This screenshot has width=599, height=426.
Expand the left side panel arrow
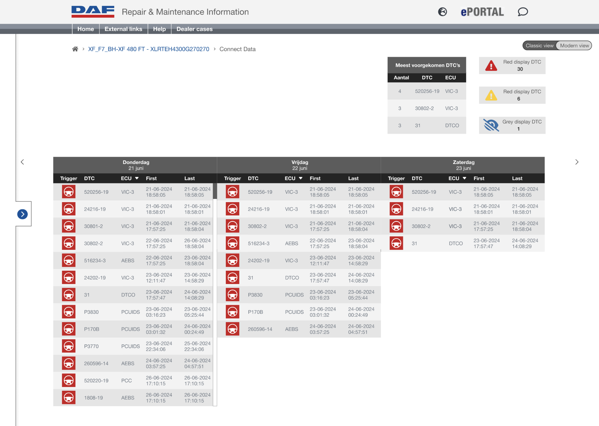(23, 214)
